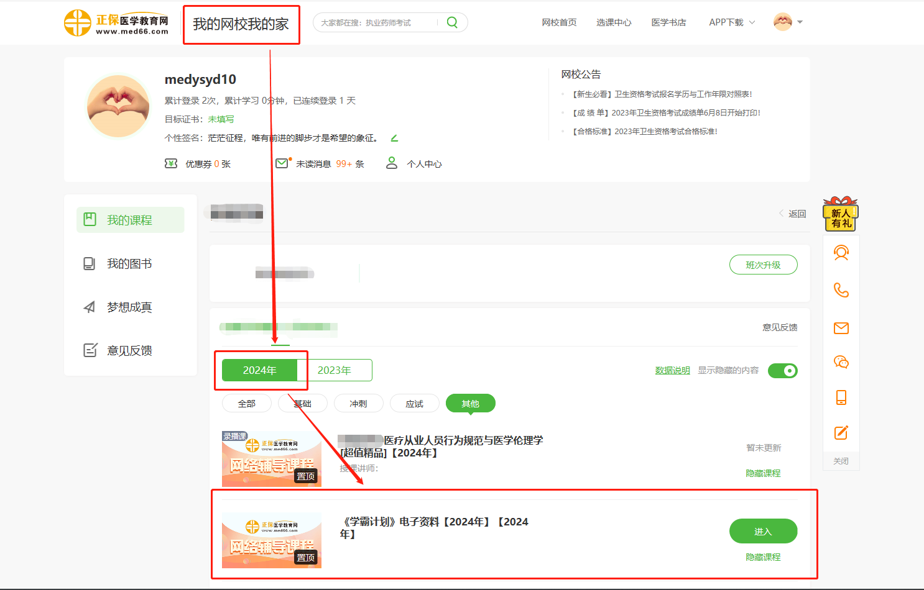Click the customer service headset icon
Viewport: 924px width, 590px height.
click(x=841, y=253)
